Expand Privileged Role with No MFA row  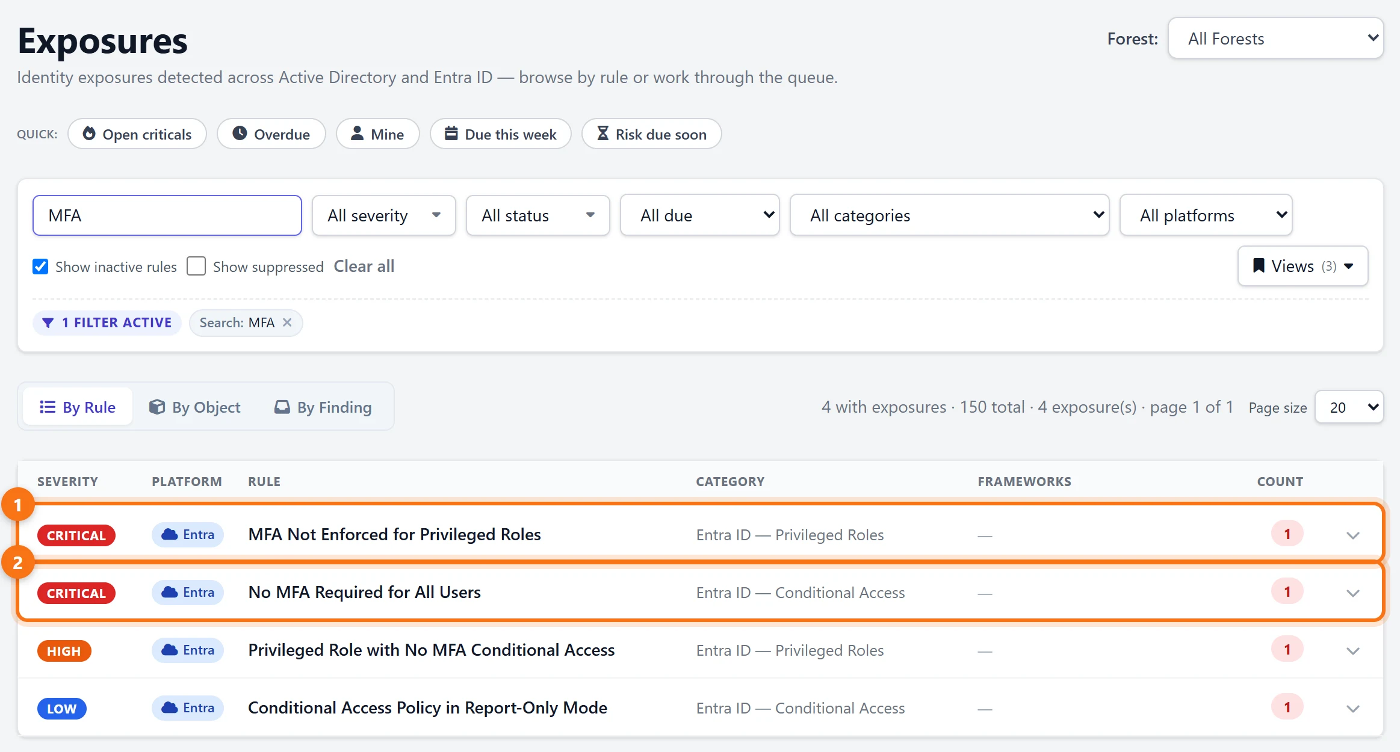coord(1353,651)
